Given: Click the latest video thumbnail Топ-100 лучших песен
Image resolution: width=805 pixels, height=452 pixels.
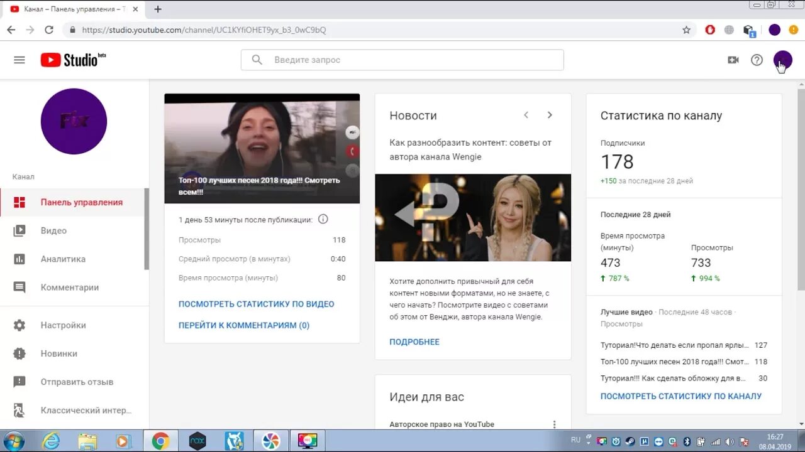Looking at the screenshot, I should (x=262, y=149).
